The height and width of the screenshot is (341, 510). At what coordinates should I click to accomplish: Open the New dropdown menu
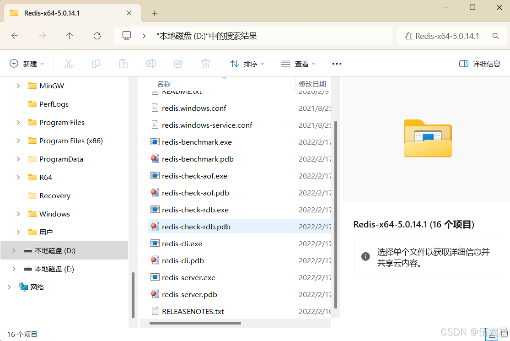[x=27, y=64]
